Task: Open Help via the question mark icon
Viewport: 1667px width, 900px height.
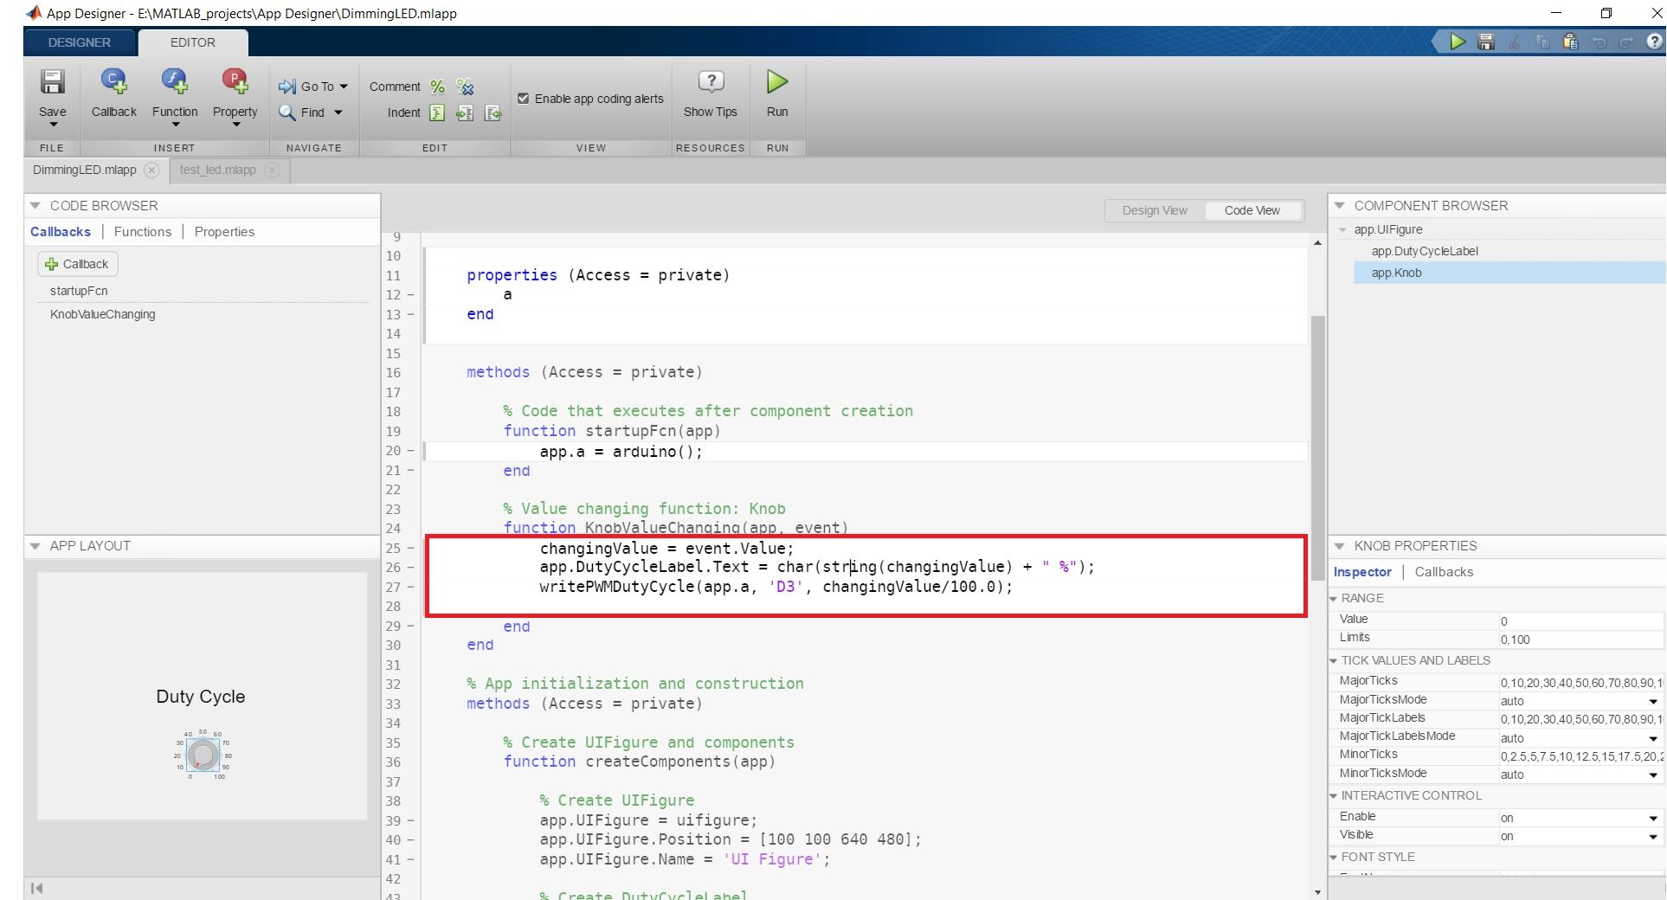Action: click(x=1653, y=41)
